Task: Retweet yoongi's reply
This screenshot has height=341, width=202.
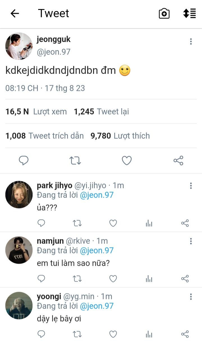Action: point(77,334)
